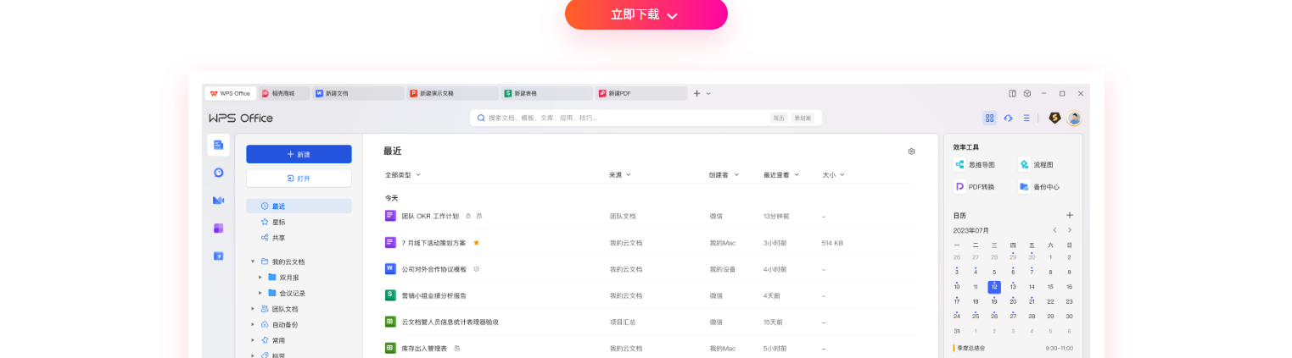This screenshot has width=1292, height=358.
Task: Expand the 团队文档 tree node
Action: coord(253,309)
